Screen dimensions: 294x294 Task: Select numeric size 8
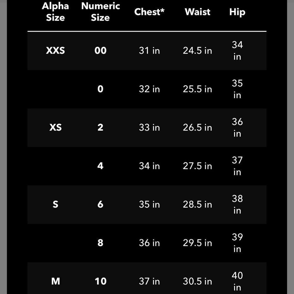pyautogui.click(x=100, y=243)
